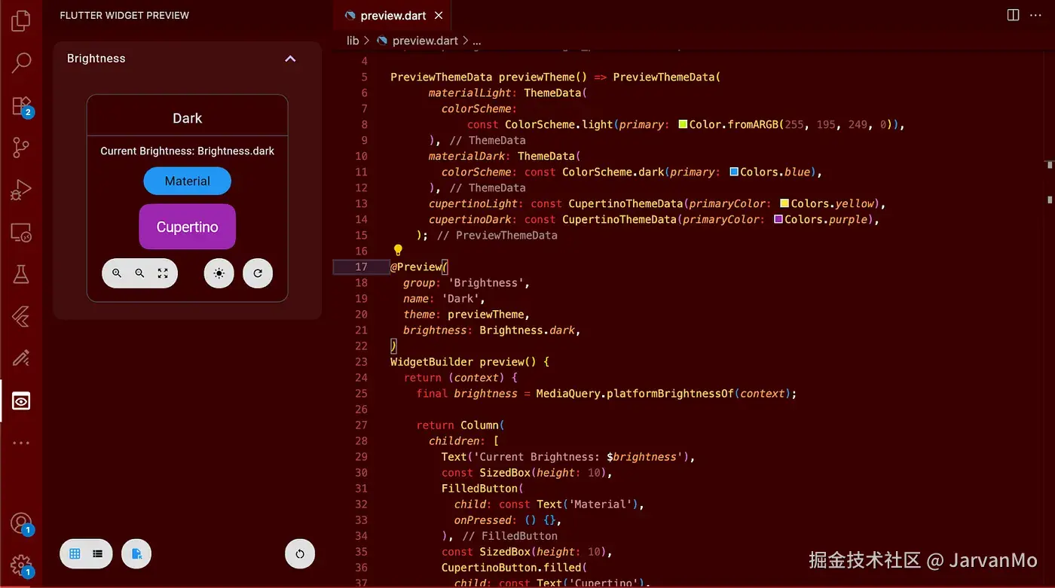This screenshot has width=1055, height=588.
Task: Click 'Current Brightness: Brightness.dark' text in preview
Action: [188, 151]
